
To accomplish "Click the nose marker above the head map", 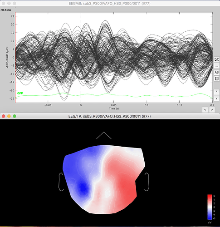I will click(104, 135).
